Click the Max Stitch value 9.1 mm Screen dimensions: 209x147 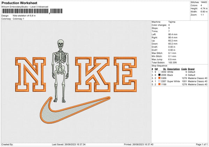(172, 53)
